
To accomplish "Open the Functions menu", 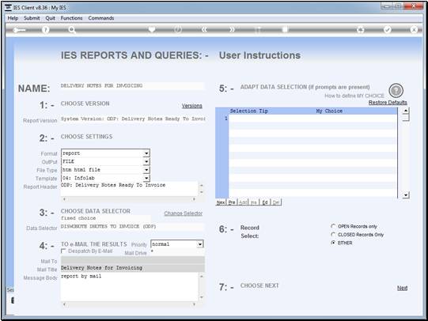I will [71, 18].
